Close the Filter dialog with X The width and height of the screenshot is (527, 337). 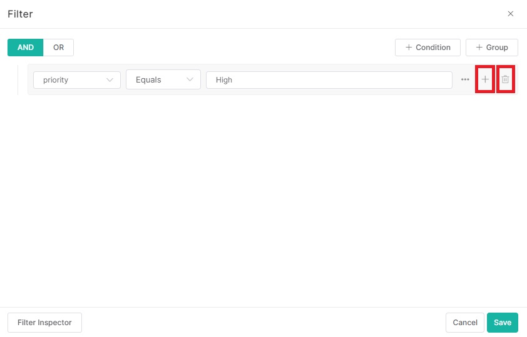coord(510,14)
